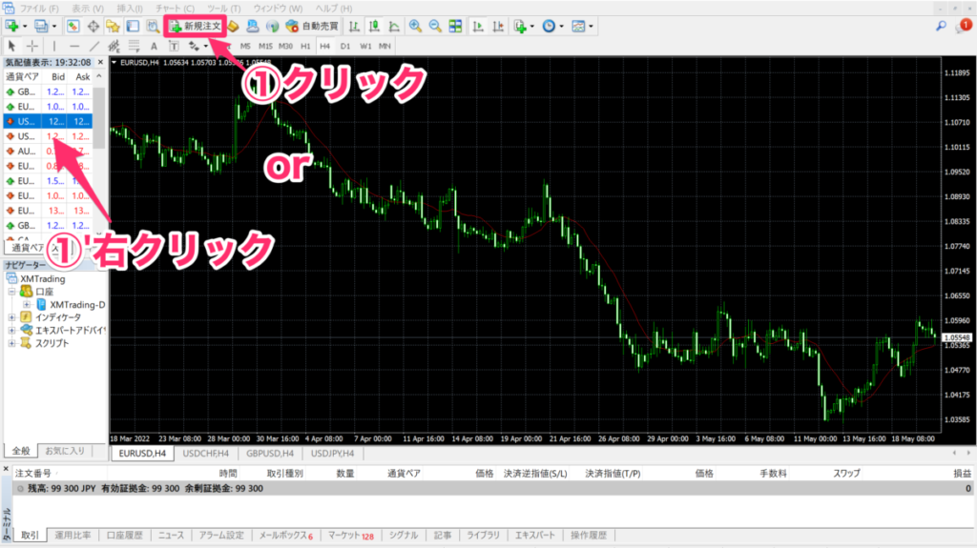Open the chart Templates icon
977x548 pixels.
point(578,26)
